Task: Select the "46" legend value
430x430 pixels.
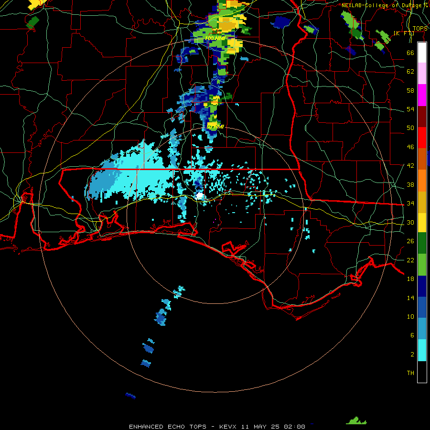Action: tap(410, 147)
